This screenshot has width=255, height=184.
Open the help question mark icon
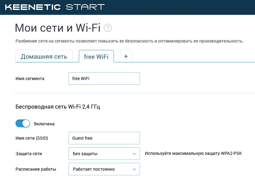(108, 28)
